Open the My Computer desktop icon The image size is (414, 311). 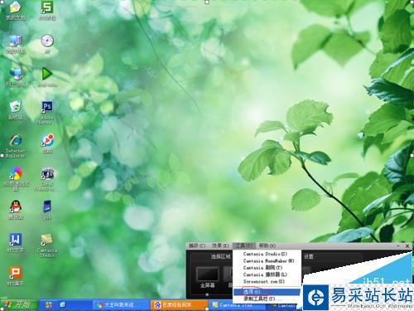click(x=16, y=44)
